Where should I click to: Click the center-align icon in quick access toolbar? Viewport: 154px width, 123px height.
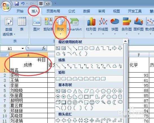41,4
